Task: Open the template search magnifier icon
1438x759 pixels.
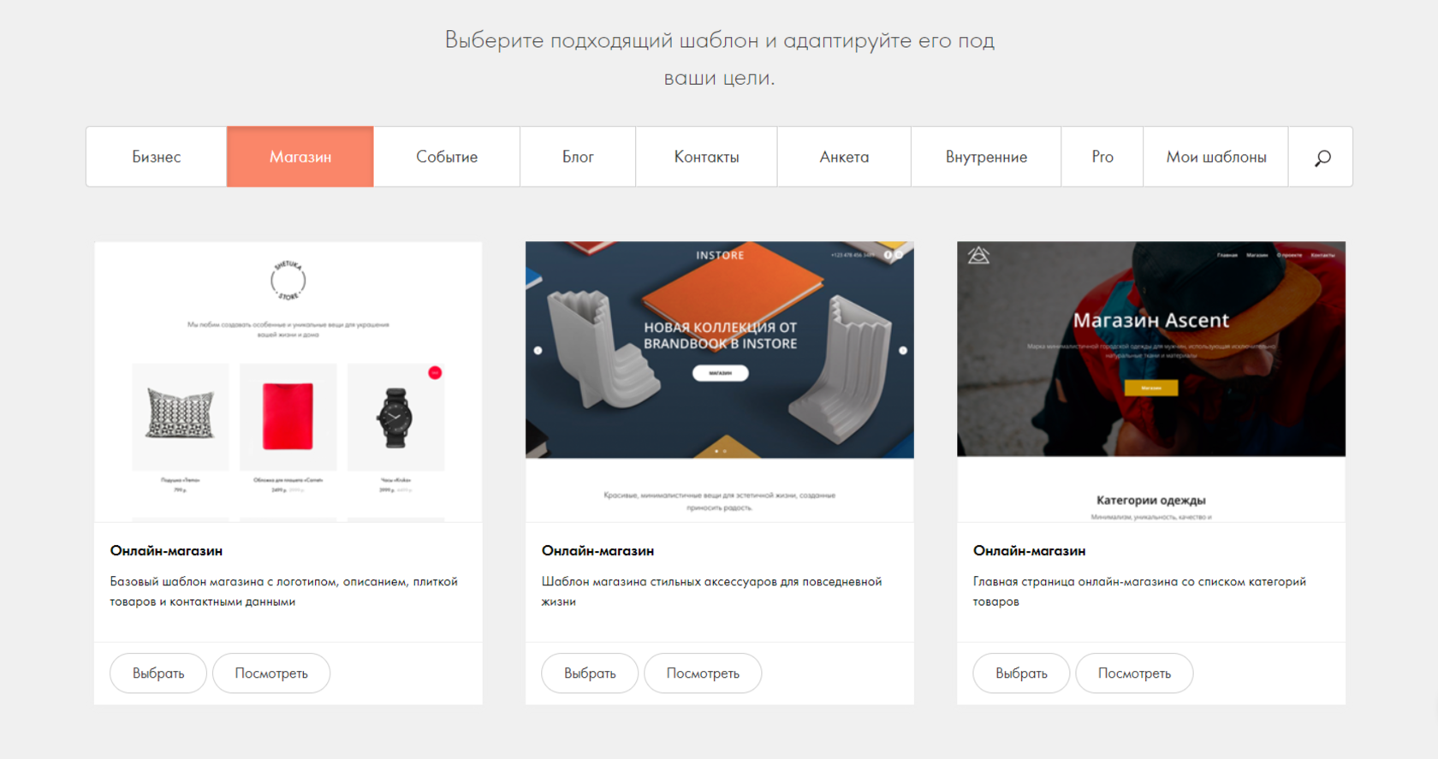Action: pos(1322,157)
